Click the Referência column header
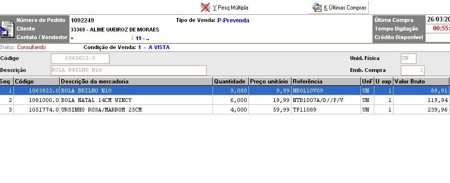 coord(326,81)
